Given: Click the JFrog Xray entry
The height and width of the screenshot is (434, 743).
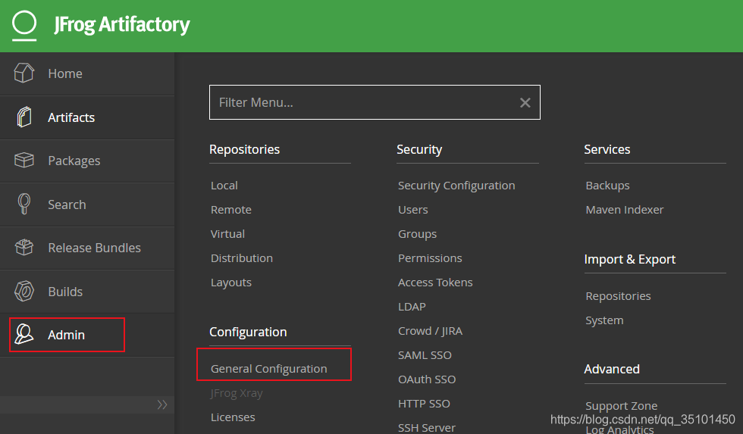Looking at the screenshot, I should point(237,393).
